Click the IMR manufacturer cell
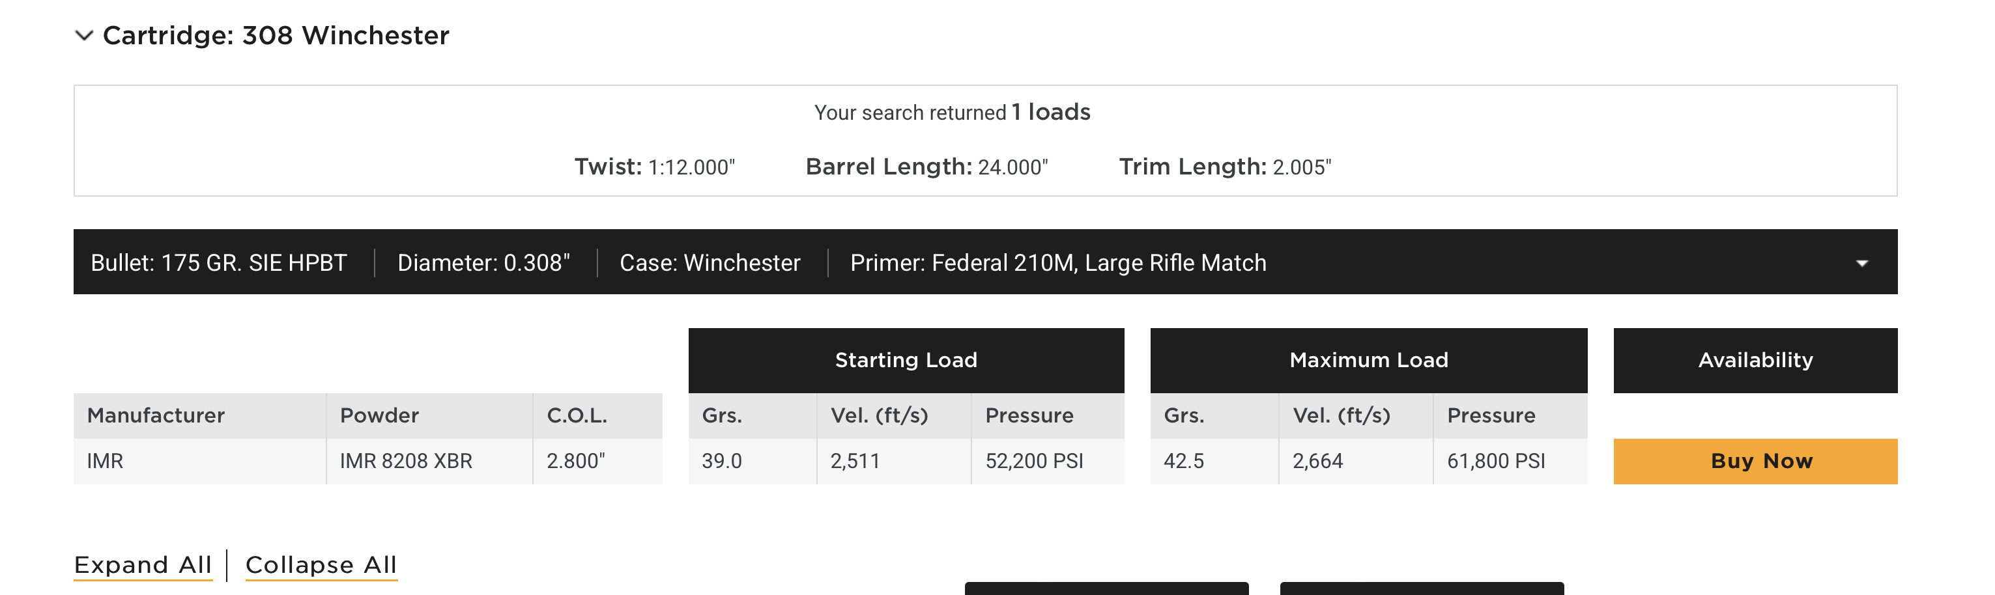 point(106,461)
